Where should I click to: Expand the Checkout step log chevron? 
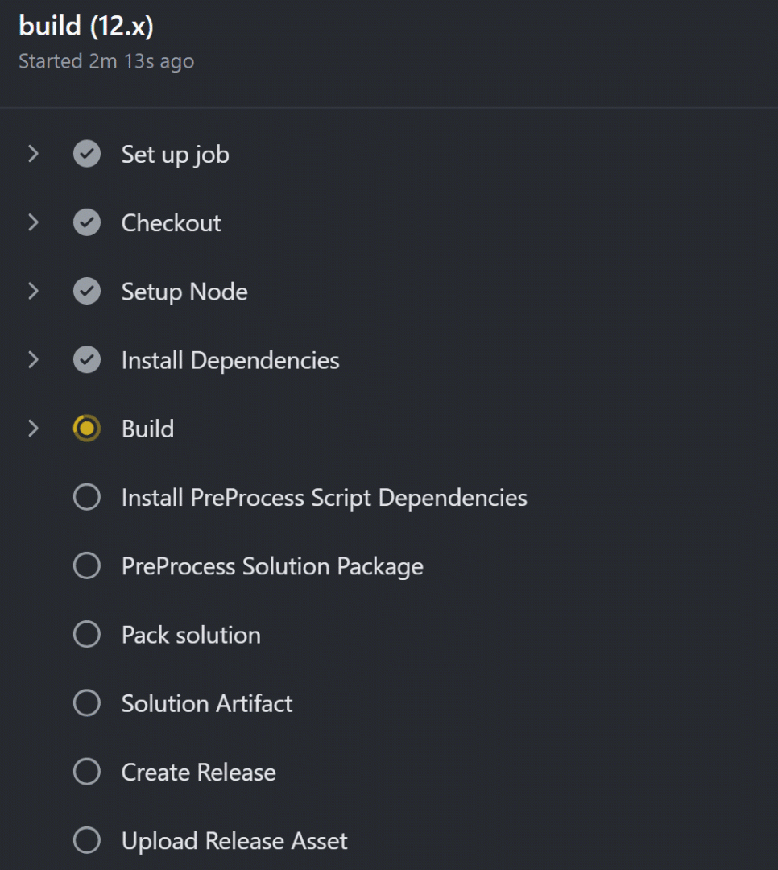pyautogui.click(x=33, y=222)
